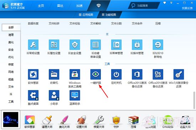Open 文件粉碎 function
The height and width of the screenshot is (130, 196).
[x=54, y=24]
